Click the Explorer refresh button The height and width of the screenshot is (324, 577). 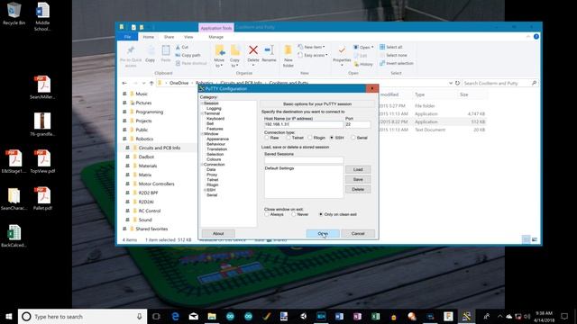pyautogui.click(x=457, y=83)
